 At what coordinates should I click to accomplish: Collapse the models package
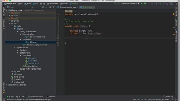[21, 39]
